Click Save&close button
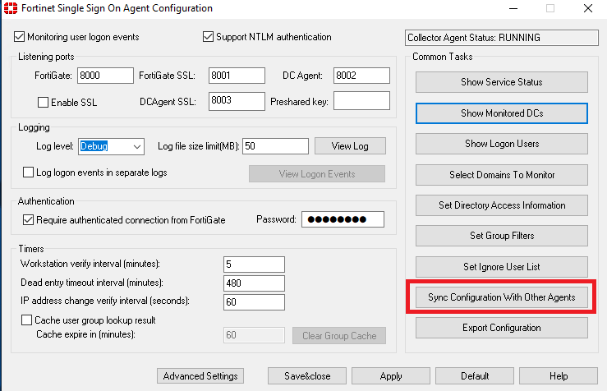The height and width of the screenshot is (391, 607). [x=307, y=376]
